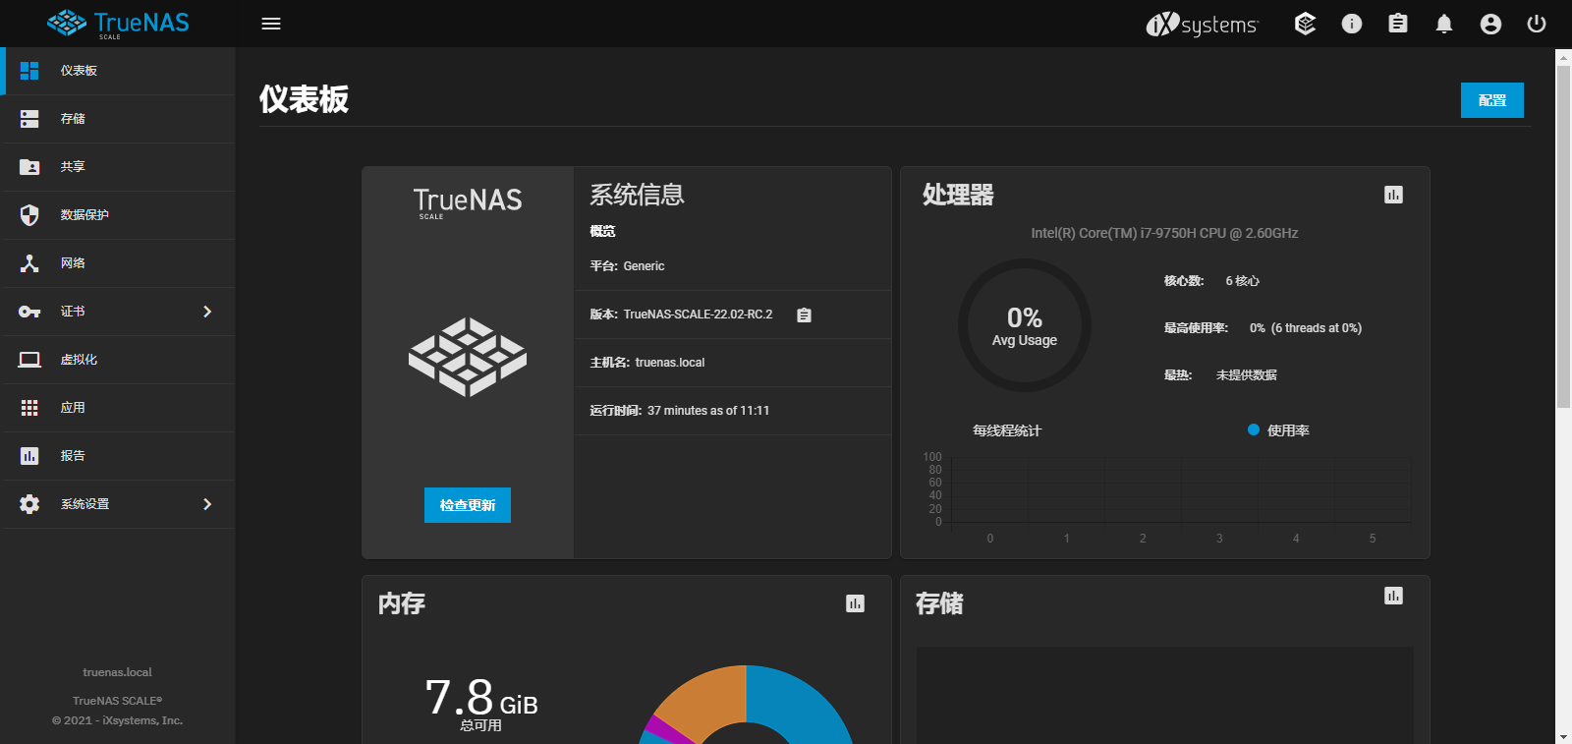Click the scrollbar down arrow

1563,736
